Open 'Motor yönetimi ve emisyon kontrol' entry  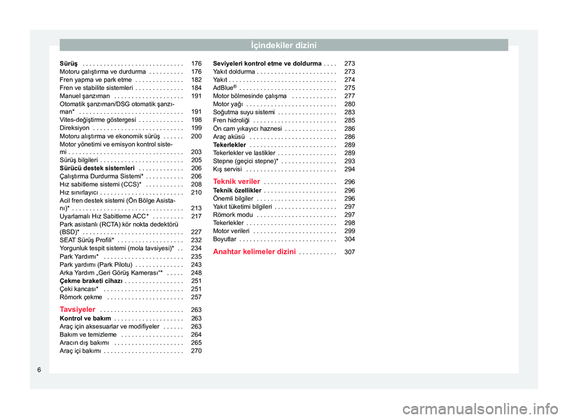coord(130,148)
